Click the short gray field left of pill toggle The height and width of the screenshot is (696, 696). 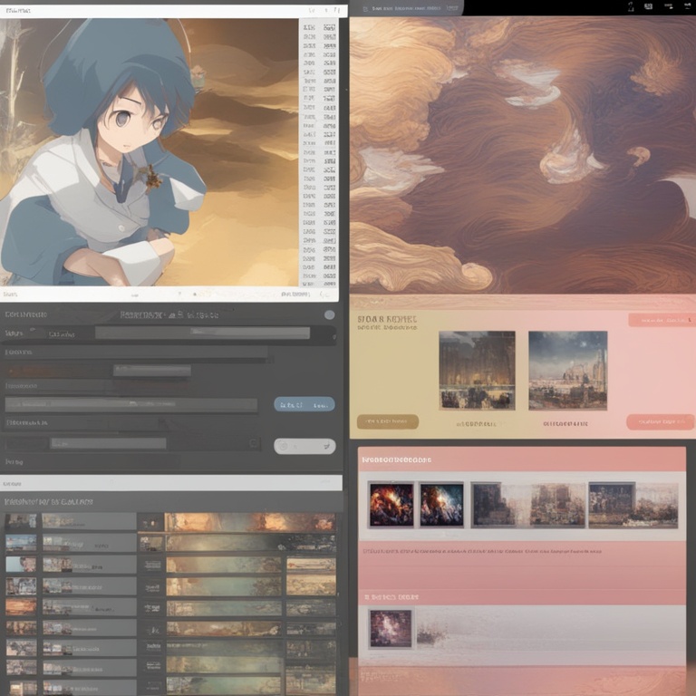[x=108, y=443]
